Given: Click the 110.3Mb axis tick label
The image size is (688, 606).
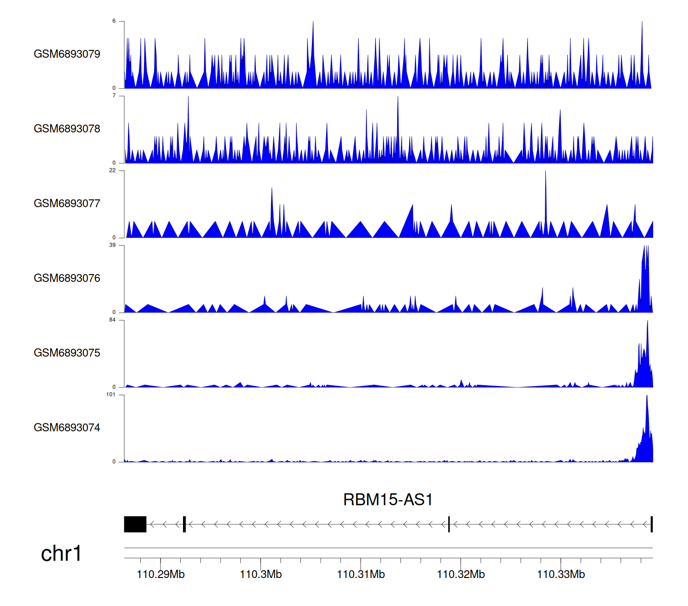Looking at the screenshot, I should [x=261, y=574].
